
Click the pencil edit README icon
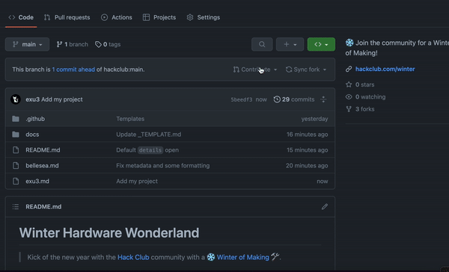point(325,207)
